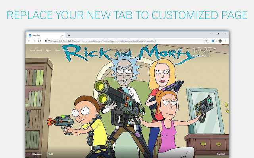The height and width of the screenshot is (158, 254).
Task: Bookmark this page with the star icon
Action: click(x=206, y=41)
